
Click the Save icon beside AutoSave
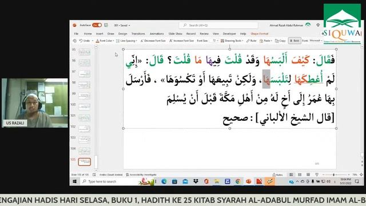point(106,25)
